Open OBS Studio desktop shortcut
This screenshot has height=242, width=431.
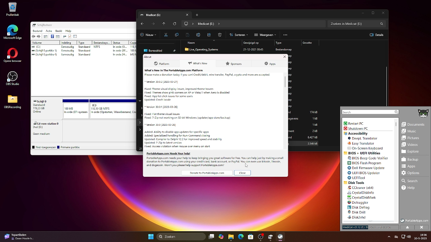12,78
